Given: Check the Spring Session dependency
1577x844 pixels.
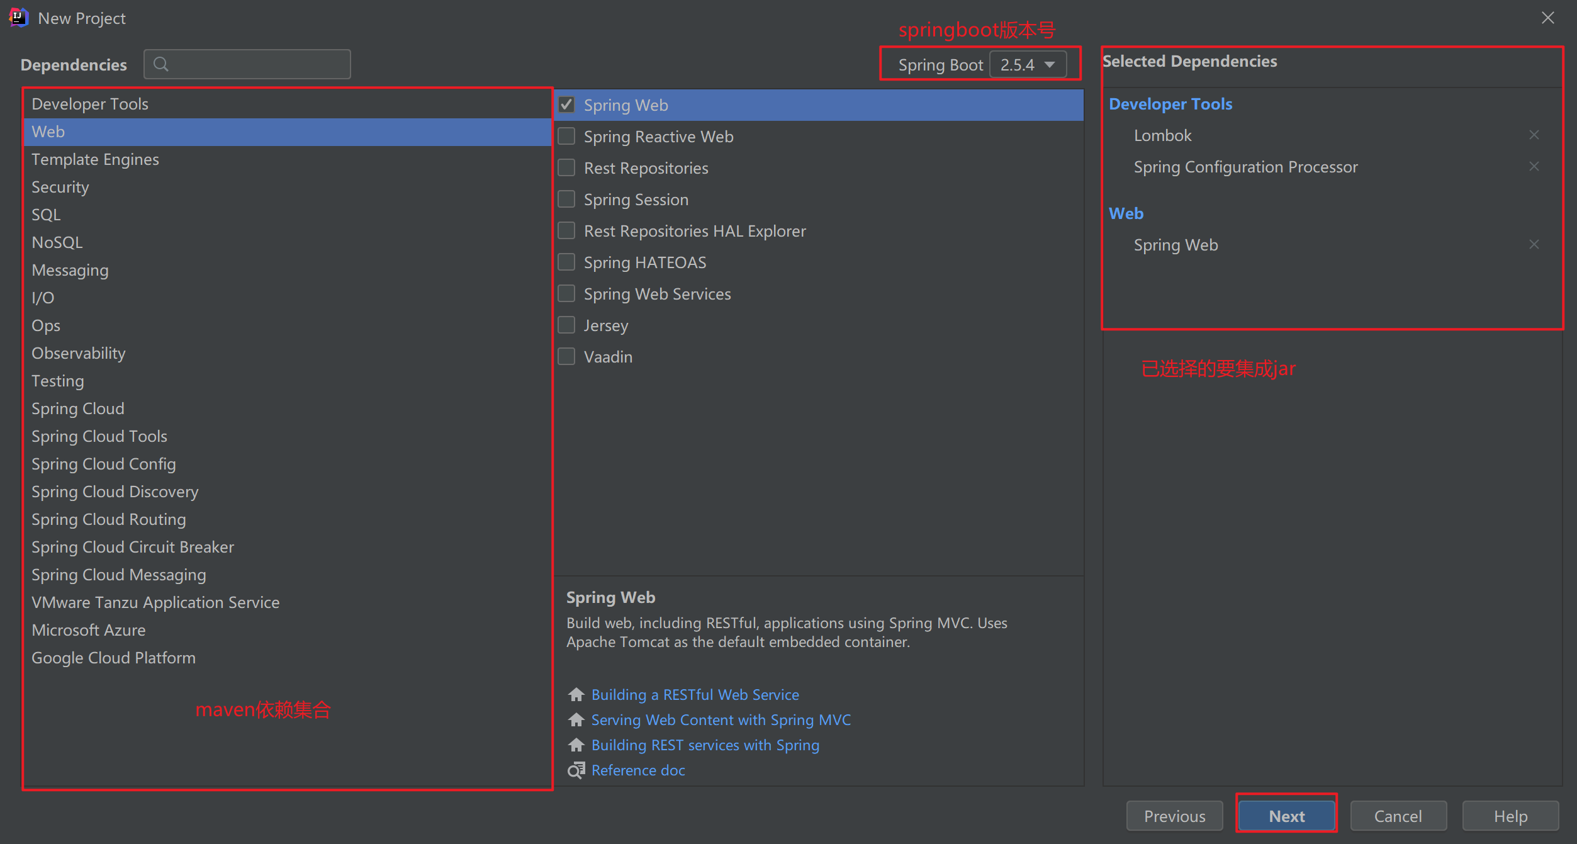Looking at the screenshot, I should click(x=566, y=199).
